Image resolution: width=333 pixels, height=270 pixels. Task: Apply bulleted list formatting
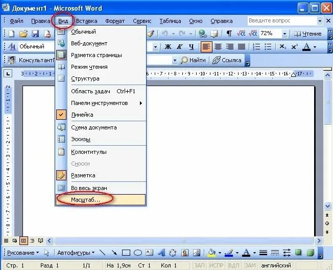[268, 46]
